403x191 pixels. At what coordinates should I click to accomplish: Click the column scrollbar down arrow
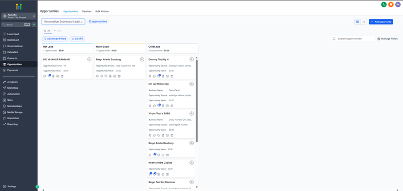click(x=197, y=187)
